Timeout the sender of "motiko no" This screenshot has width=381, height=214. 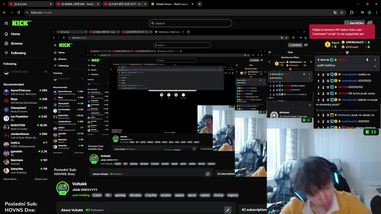pos(323,75)
